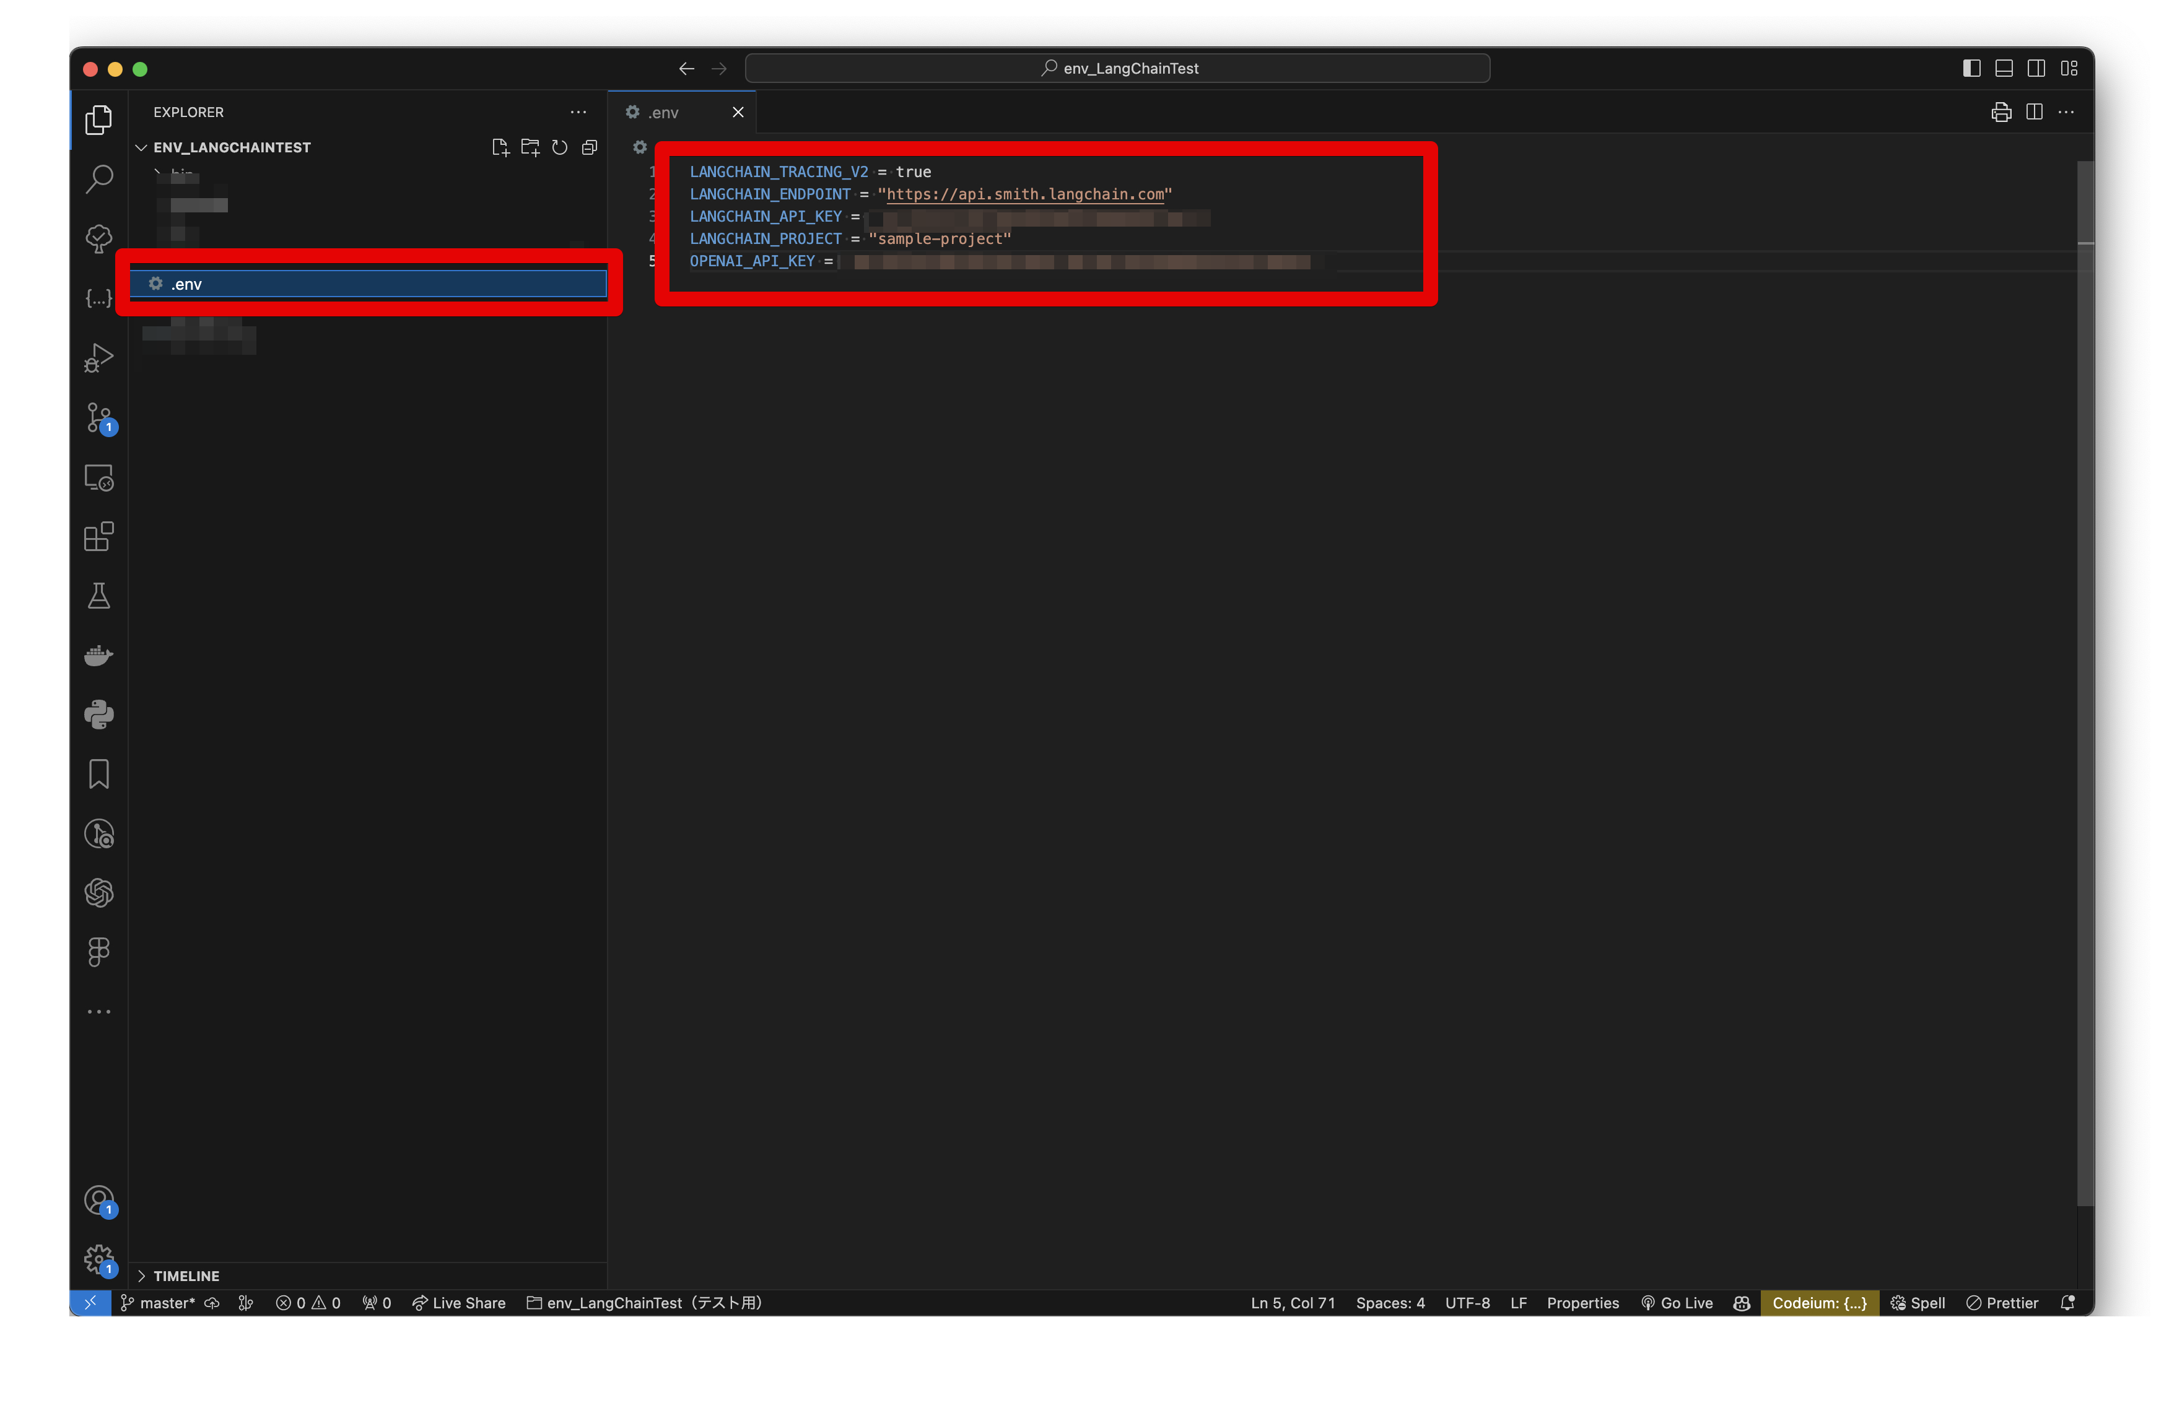Open the api.smith.langchain.com link
This screenshot has height=1408, width=2164.
pos(1025,194)
